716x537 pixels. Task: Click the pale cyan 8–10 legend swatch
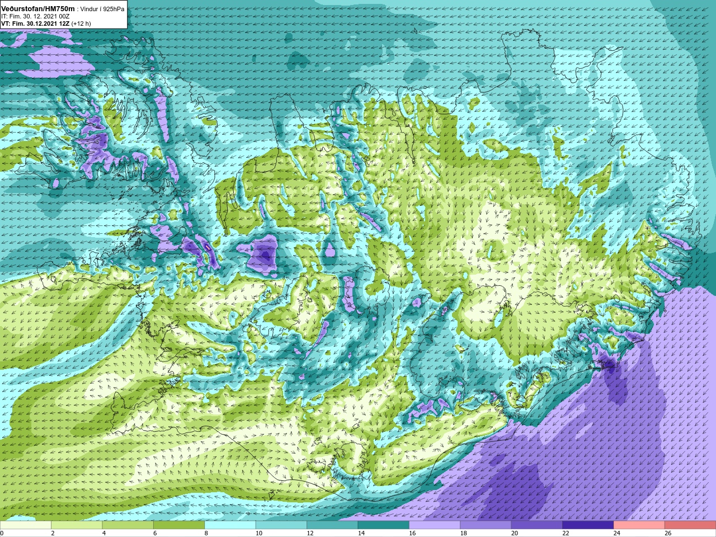[x=230, y=525]
